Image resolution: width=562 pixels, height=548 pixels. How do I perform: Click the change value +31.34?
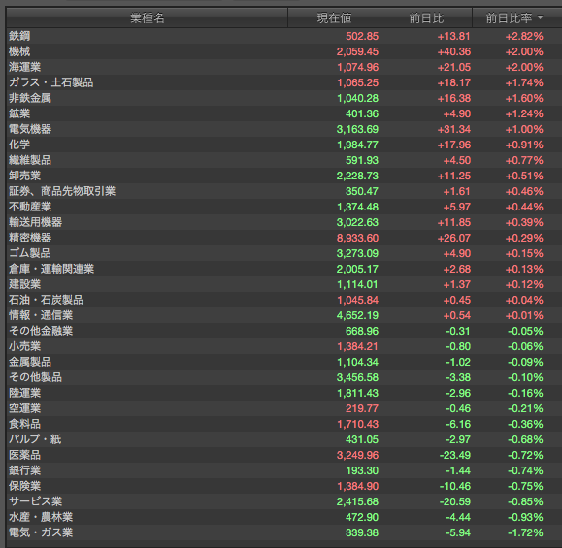click(453, 129)
